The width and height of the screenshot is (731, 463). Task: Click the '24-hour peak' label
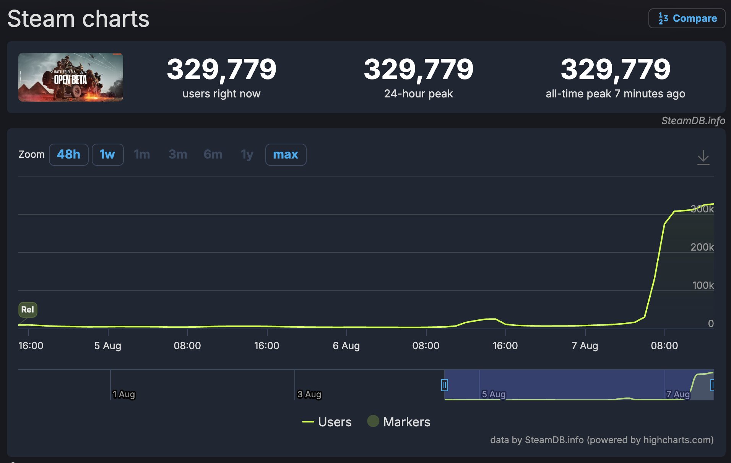tap(418, 94)
